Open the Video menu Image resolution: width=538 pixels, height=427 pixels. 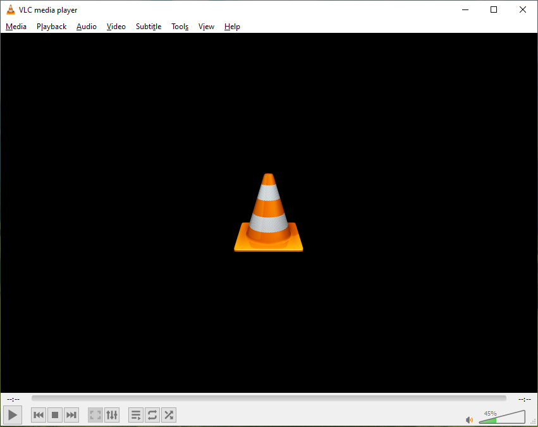pos(116,27)
